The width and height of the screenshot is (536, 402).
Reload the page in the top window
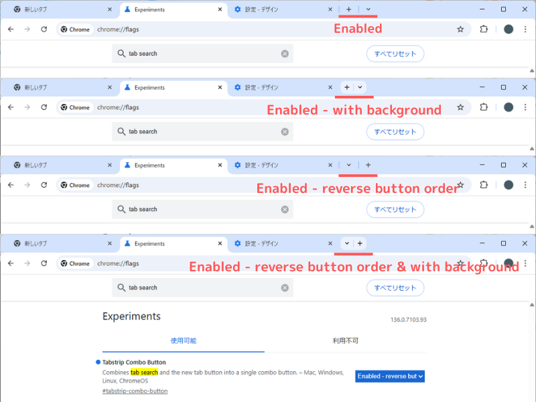44,29
